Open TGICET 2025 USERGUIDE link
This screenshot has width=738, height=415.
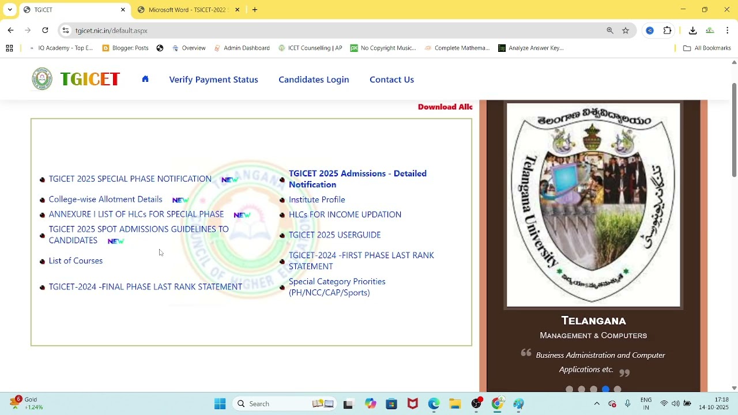[x=334, y=235]
